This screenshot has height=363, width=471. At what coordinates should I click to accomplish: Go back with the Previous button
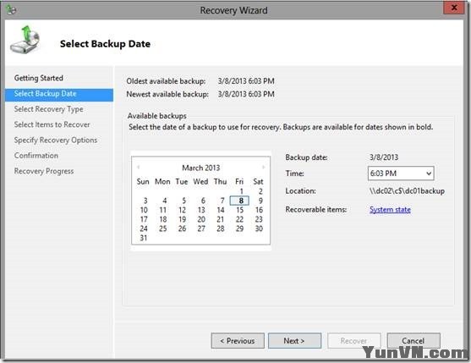[238, 340]
